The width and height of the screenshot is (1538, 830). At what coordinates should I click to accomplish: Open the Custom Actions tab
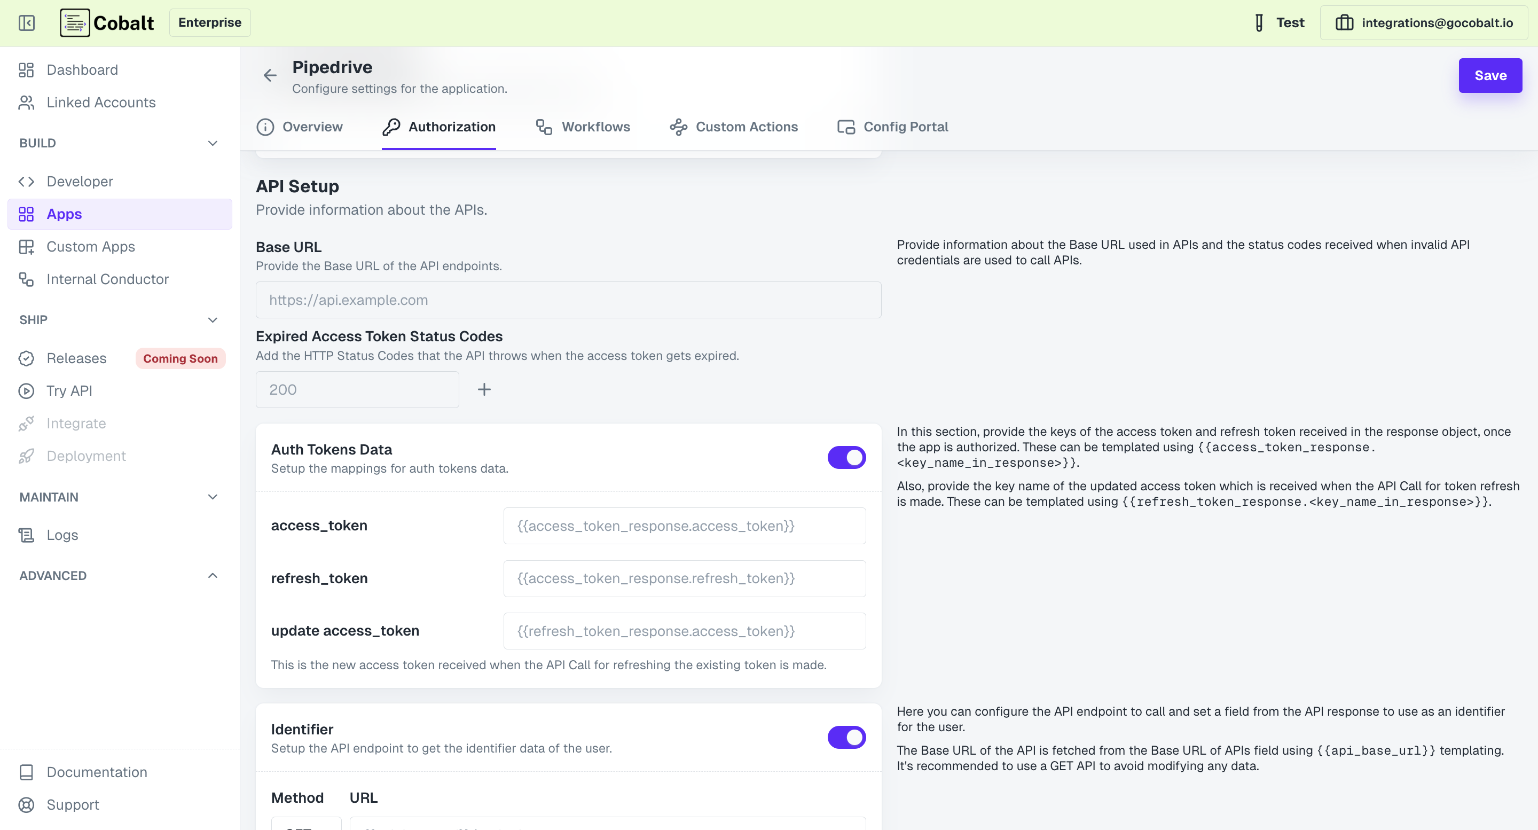click(734, 127)
